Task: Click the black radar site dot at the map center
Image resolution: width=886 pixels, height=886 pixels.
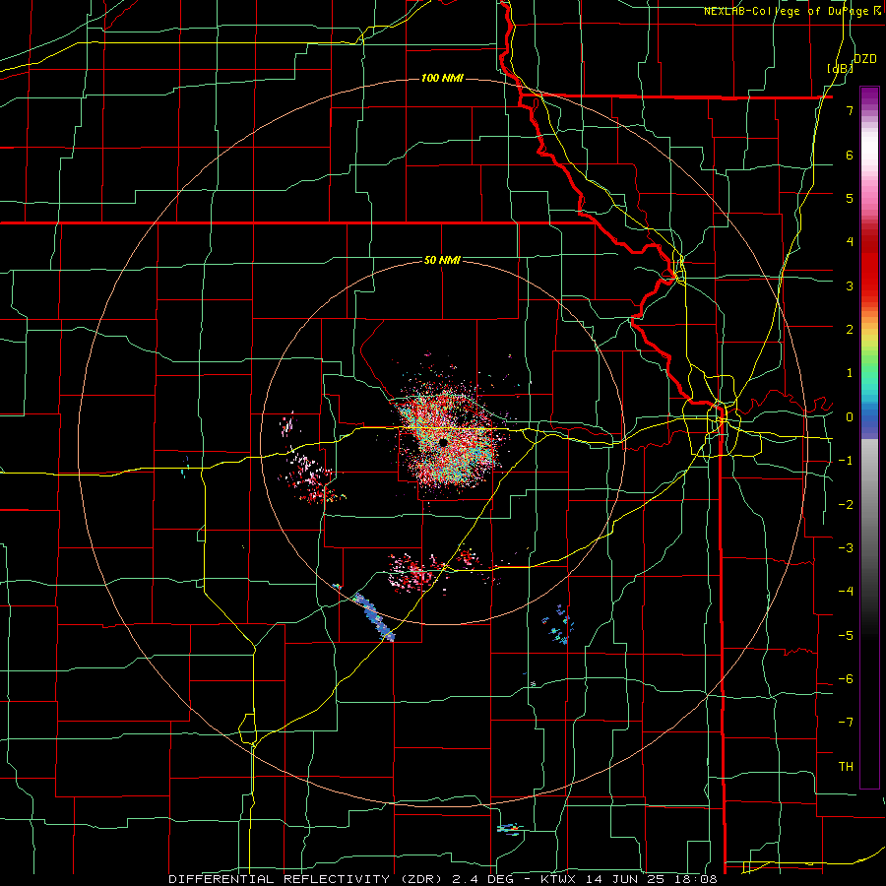Action: point(444,442)
